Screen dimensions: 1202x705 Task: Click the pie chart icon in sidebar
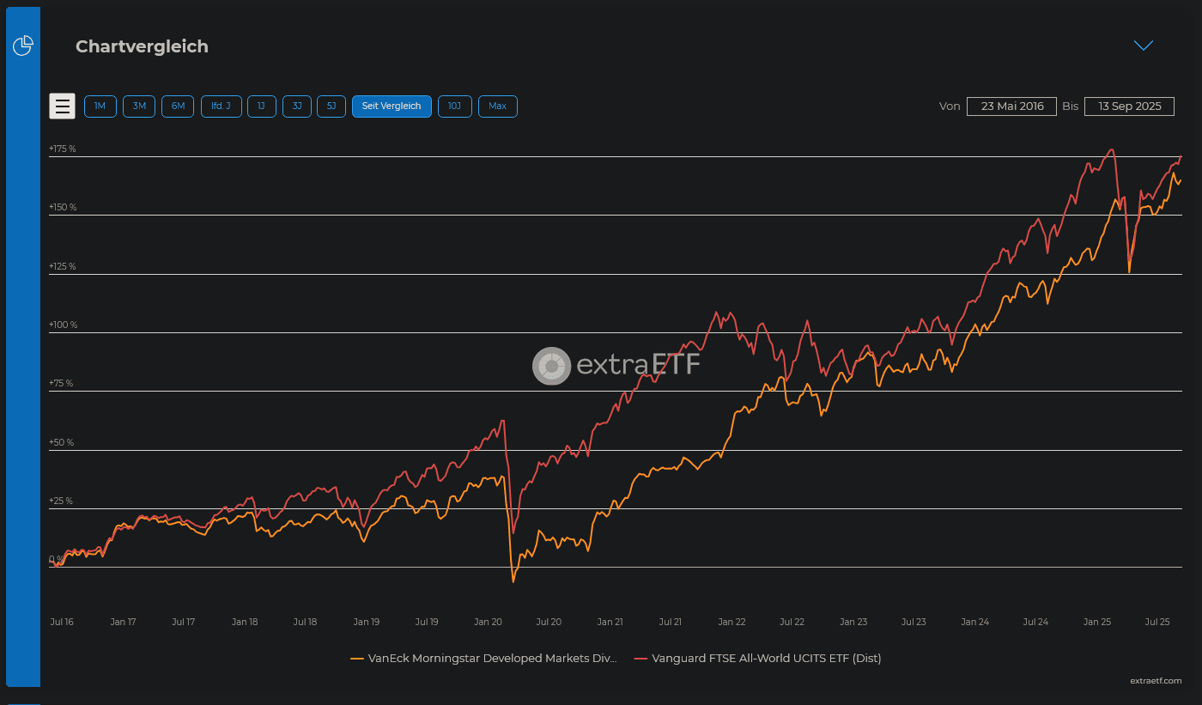click(23, 46)
